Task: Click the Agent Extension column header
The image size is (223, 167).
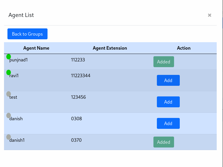Action: pos(110,48)
